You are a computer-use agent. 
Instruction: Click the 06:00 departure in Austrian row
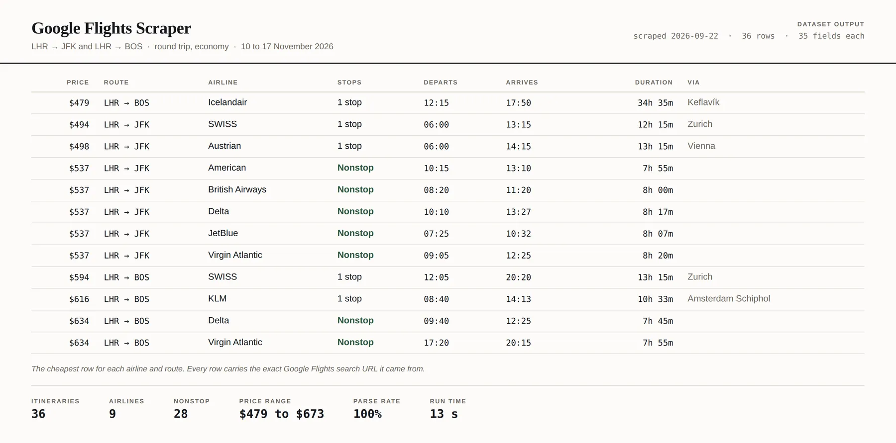click(436, 147)
